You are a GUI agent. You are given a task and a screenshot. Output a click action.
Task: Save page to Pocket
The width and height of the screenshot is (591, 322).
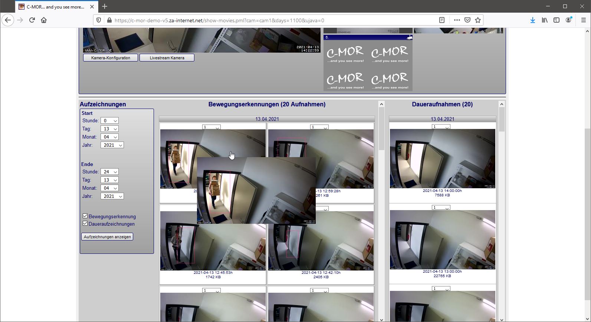click(467, 20)
